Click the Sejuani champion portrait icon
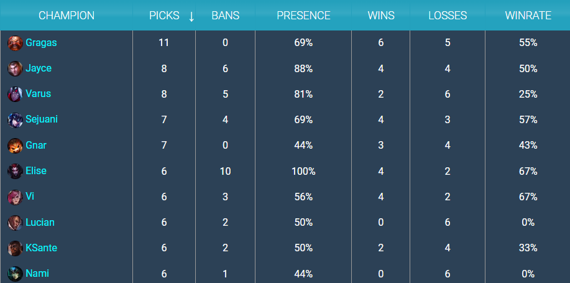The height and width of the screenshot is (283, 570). pos(15,119)
